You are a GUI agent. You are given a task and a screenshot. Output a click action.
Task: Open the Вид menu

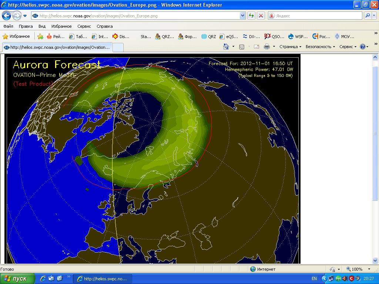pyautogui.click(x=42, y=26)
